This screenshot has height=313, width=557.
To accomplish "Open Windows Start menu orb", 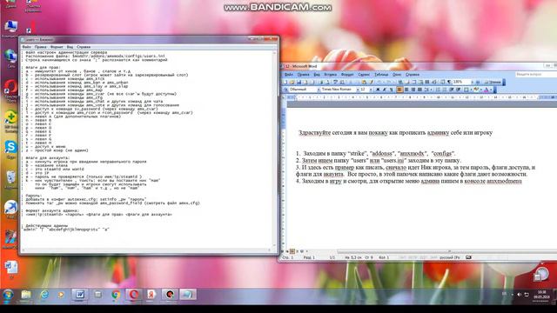I will [x=8, y=295].
